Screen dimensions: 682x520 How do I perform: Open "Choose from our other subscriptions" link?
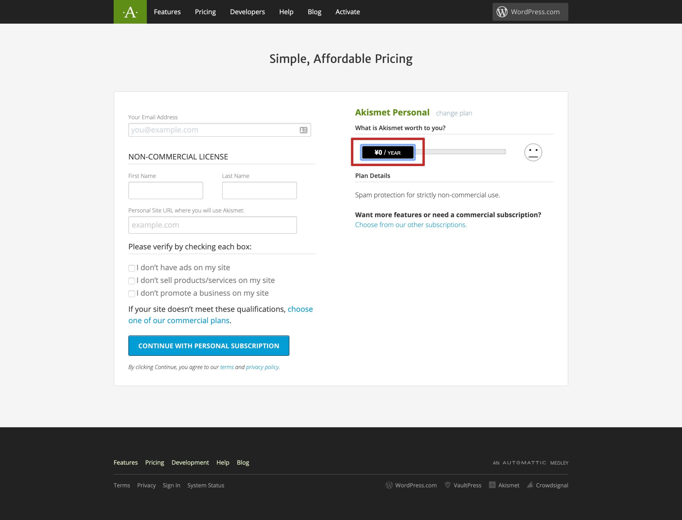click(411, 225)
